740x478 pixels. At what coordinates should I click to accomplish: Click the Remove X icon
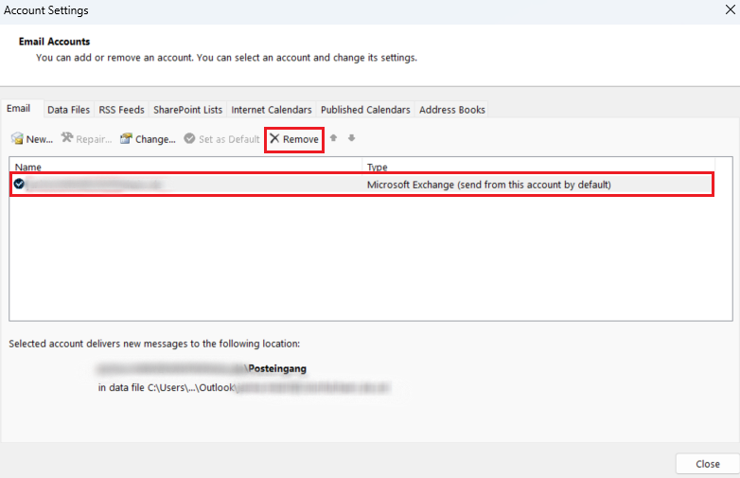pos(274,139)
